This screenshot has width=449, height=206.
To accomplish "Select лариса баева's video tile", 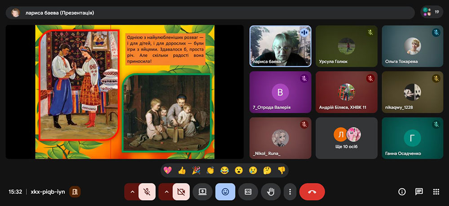I will coord(280,46).
